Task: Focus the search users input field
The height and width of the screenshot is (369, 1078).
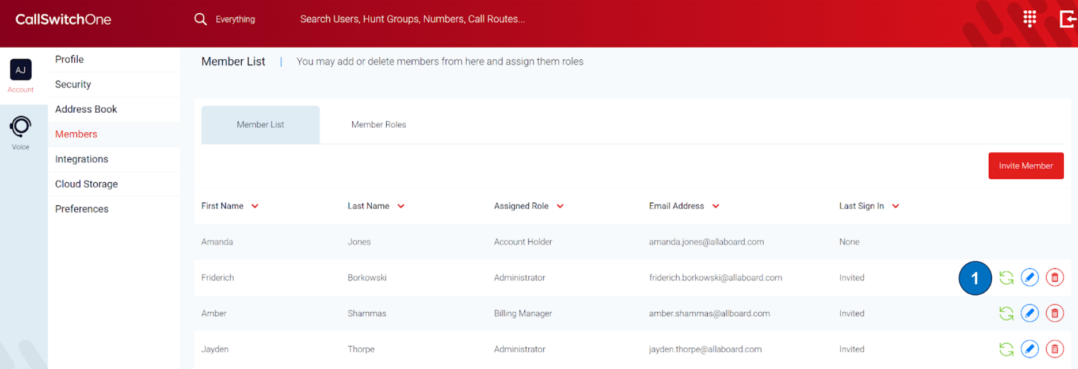Action: click(x=412, y=19)
